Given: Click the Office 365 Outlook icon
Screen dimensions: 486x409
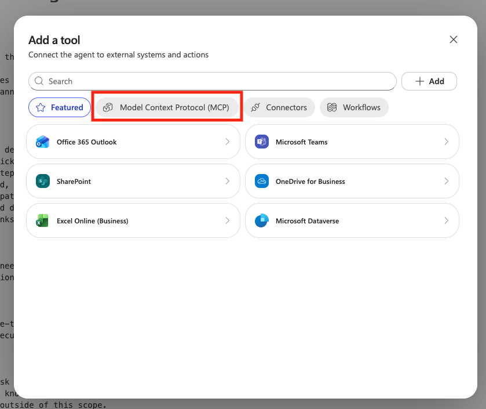Looking at the screenshot, I should [43, 142].
